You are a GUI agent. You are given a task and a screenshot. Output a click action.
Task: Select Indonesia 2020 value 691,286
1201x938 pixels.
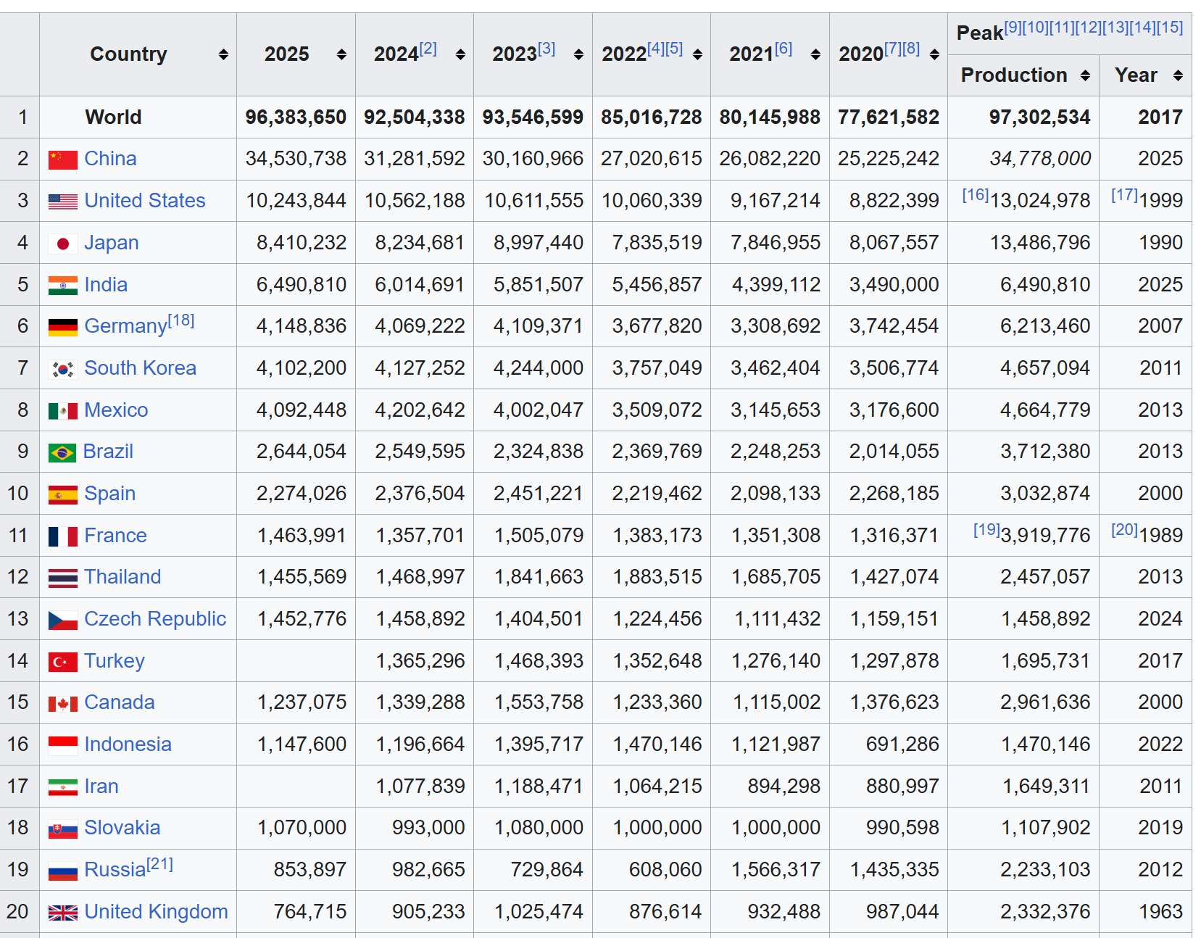[902, 744]
